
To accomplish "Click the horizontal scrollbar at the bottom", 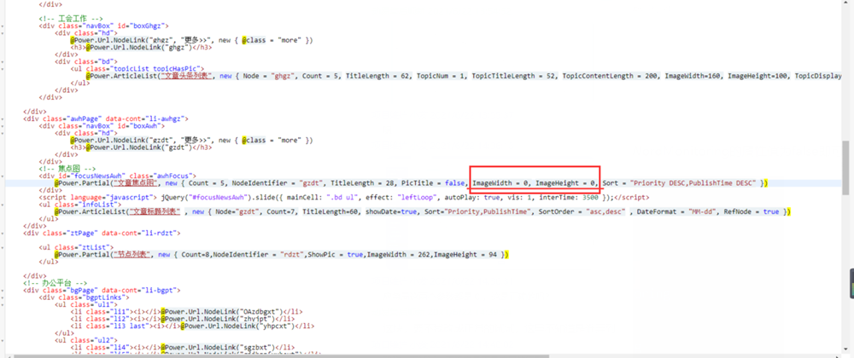I will 427,353.
